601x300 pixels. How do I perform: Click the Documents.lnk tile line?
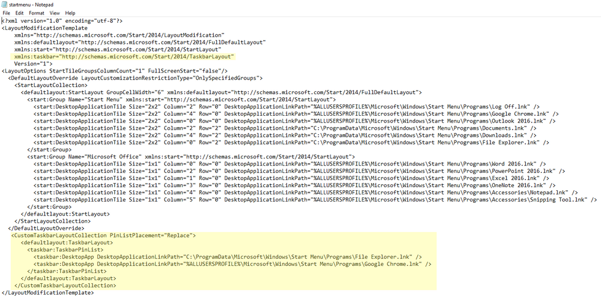click(285, 128)
